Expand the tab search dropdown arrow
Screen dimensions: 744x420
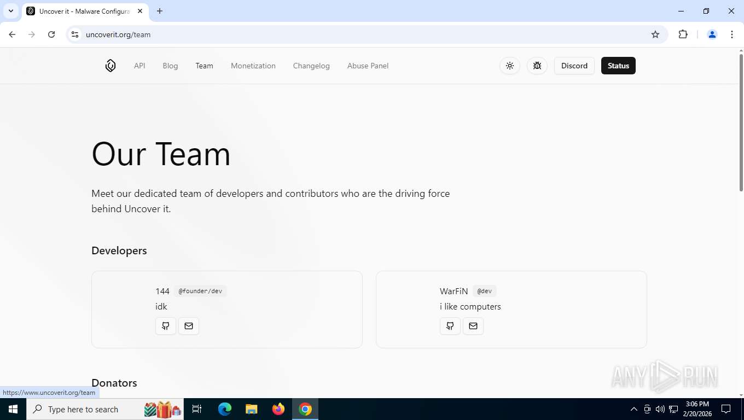point(10,11)
